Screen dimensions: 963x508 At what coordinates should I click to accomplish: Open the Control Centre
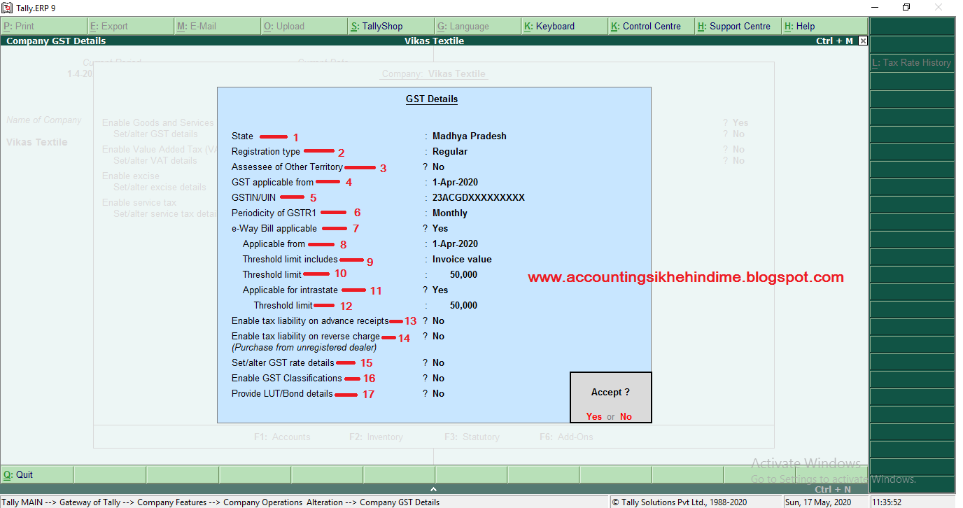(652, 26)
